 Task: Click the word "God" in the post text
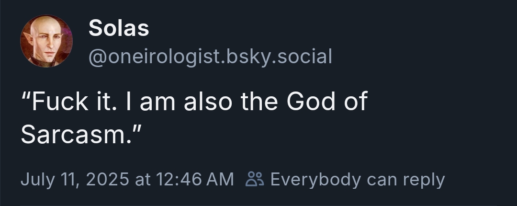pyautogui.click(x=313, y=102)
